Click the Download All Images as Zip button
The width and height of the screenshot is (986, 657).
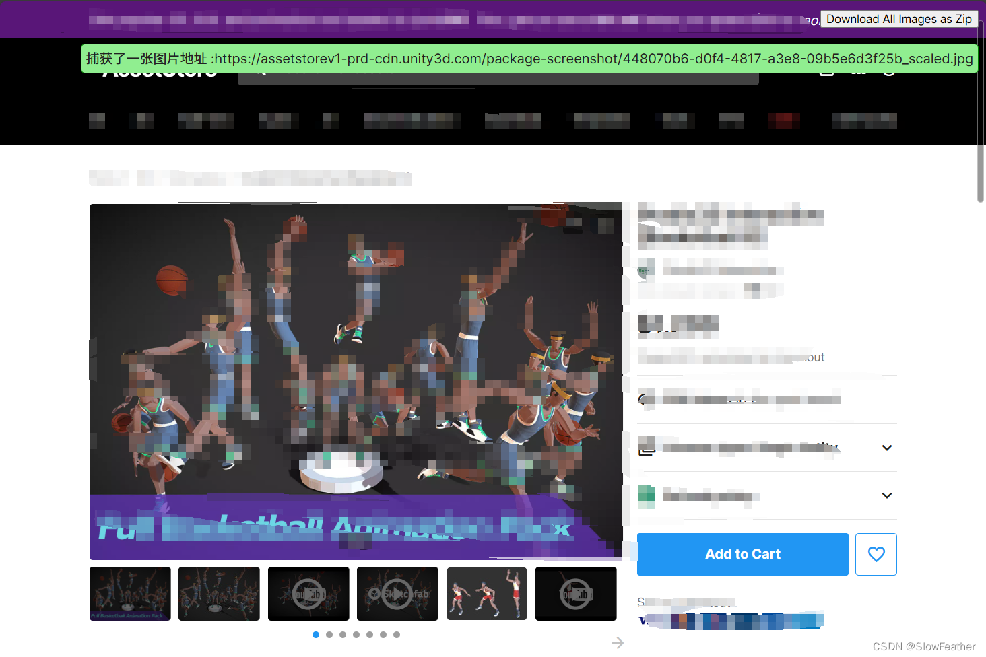click(898, 19)
